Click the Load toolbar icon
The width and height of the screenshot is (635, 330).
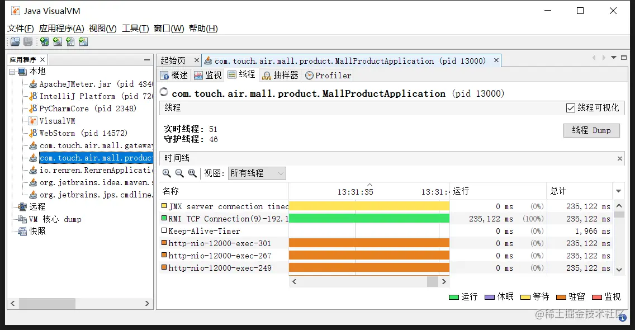click(16, 42)
